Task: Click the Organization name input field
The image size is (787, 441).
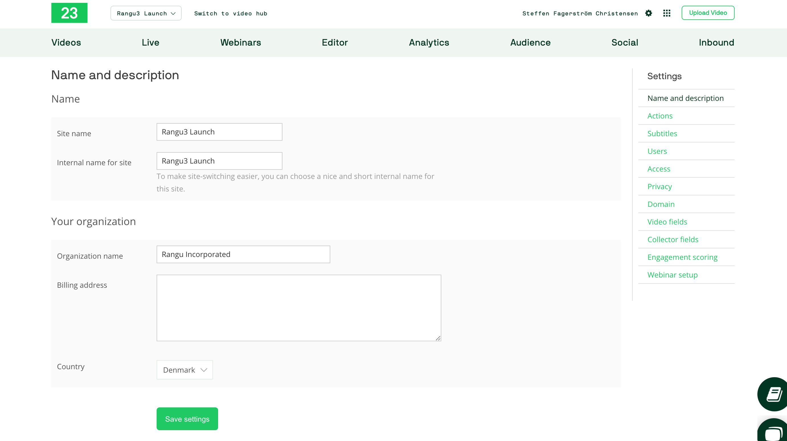Action: pos(243,254)
